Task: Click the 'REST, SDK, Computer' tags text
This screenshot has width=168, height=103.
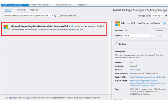Action: click(148, 92)
